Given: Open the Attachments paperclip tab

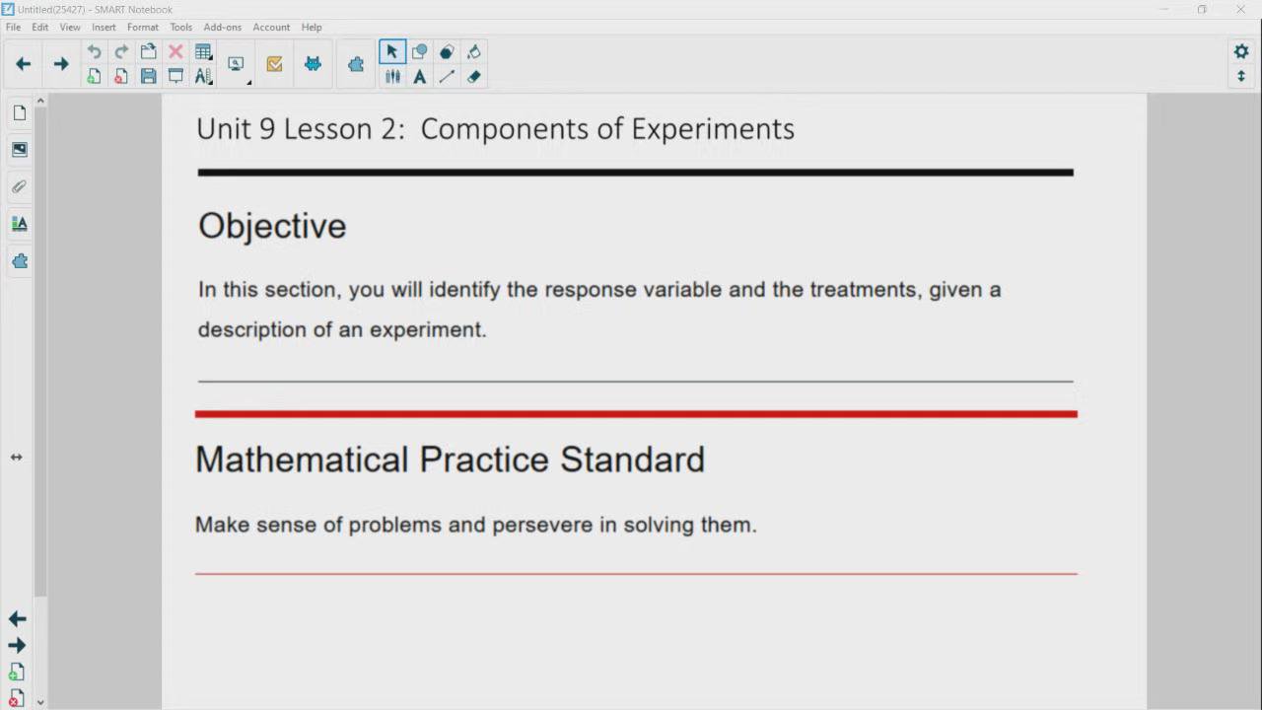Looking at the screenshot, I should click(19, 186).
